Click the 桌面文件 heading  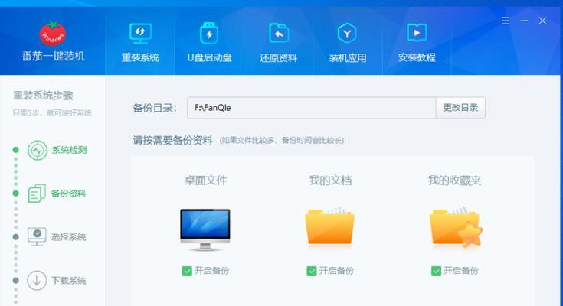206,180
